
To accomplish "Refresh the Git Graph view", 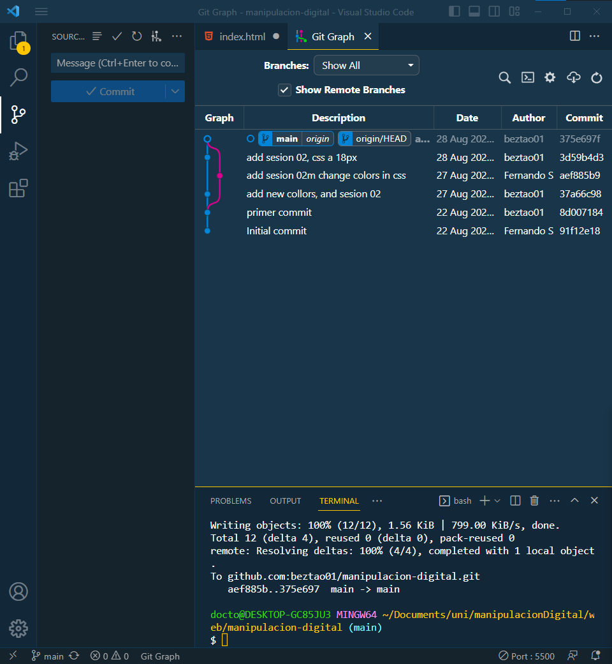I will pos(596,77).
